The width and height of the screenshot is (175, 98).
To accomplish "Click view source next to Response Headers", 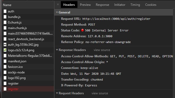I will (x=102, y=50).
